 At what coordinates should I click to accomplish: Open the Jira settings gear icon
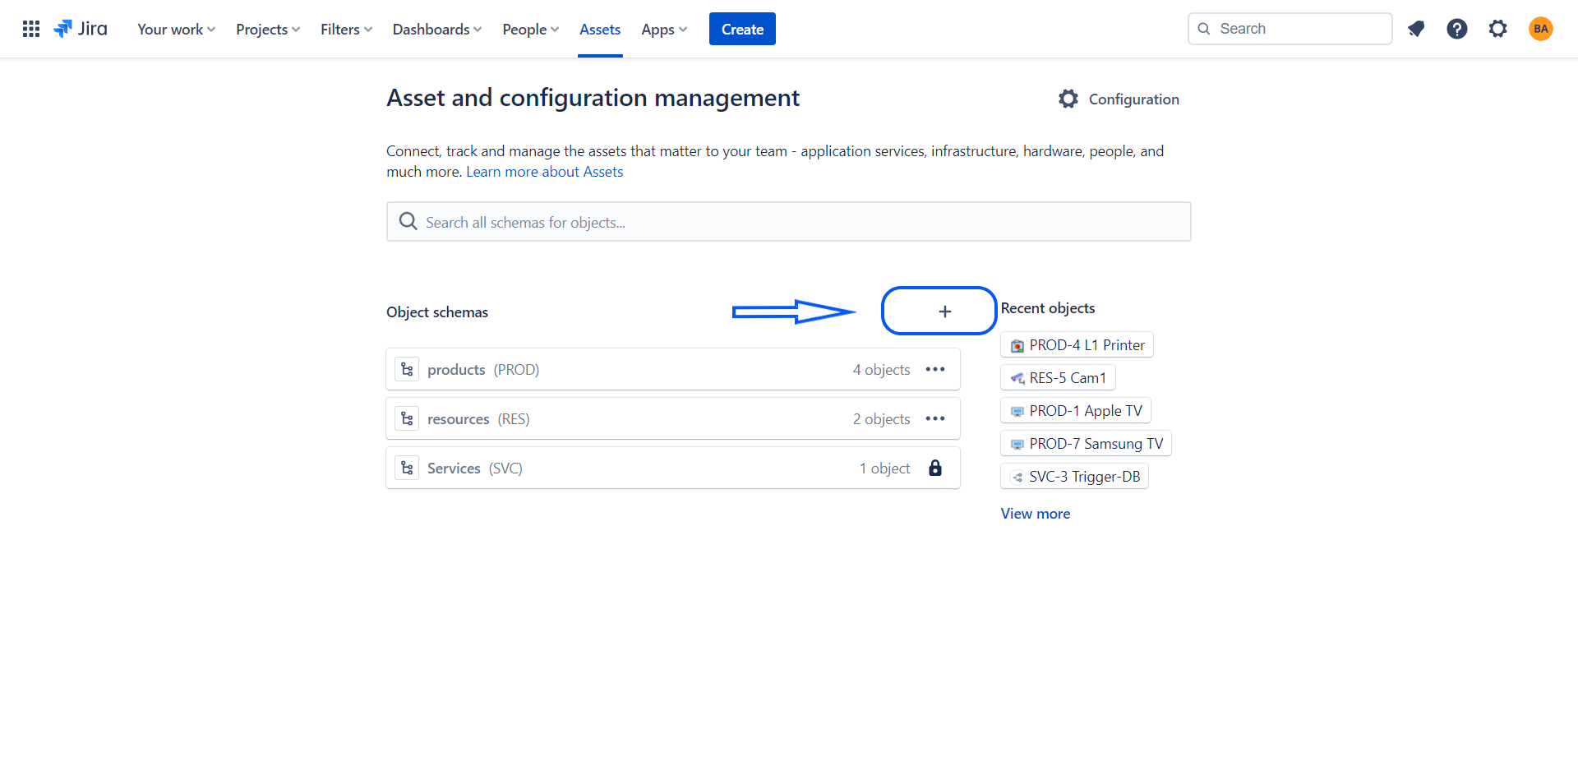(1498, 29)
